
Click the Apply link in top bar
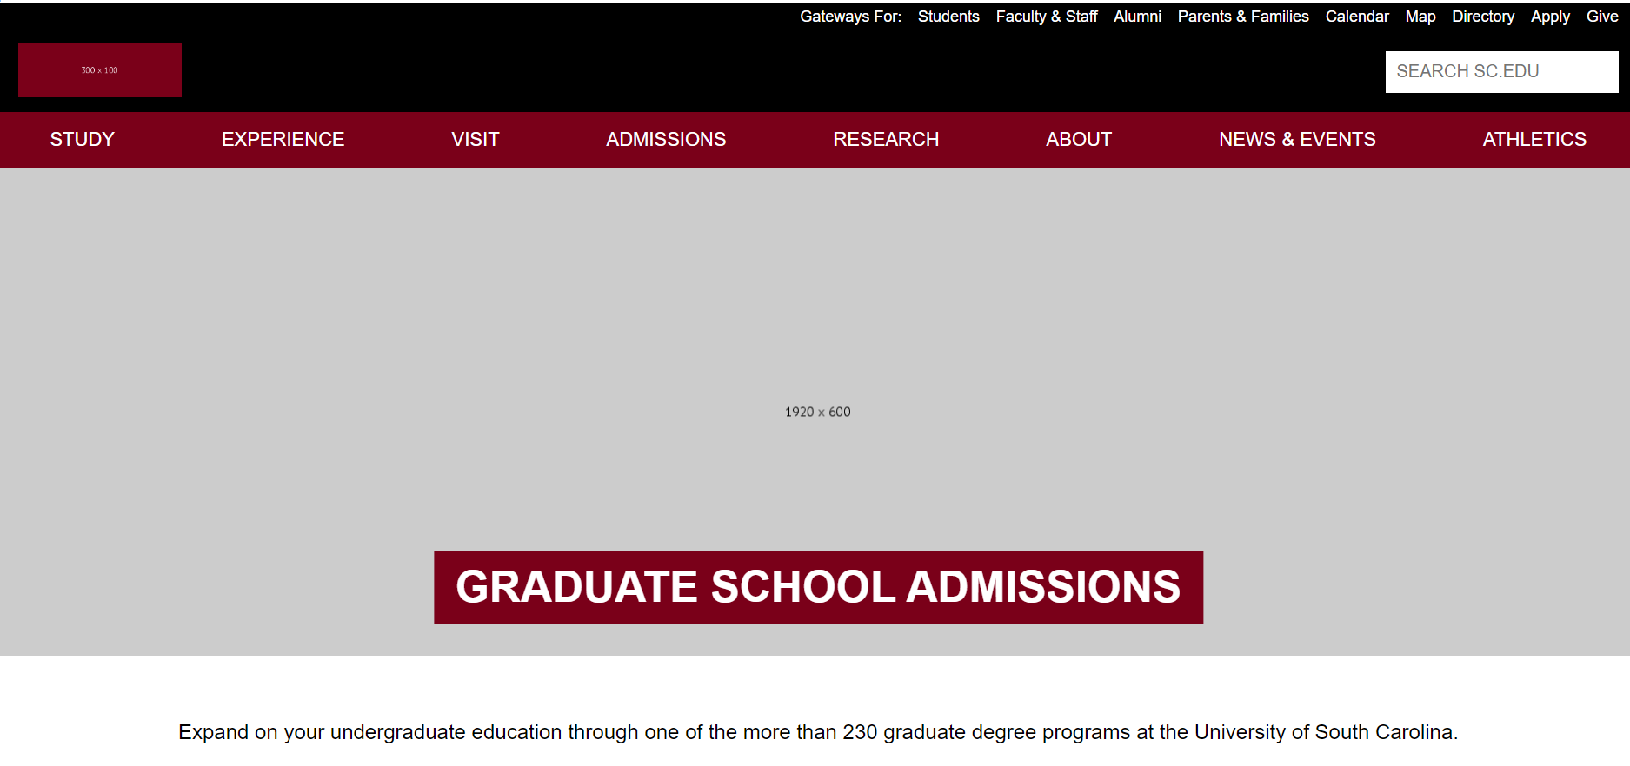1550,17
